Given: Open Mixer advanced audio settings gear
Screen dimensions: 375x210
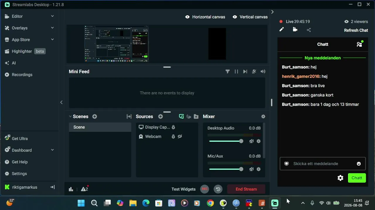Looking at the screenshot, I should coord(263,116).
